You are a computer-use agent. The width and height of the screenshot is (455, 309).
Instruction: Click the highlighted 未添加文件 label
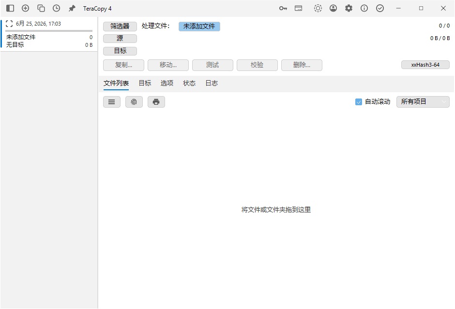click(199, 27)
